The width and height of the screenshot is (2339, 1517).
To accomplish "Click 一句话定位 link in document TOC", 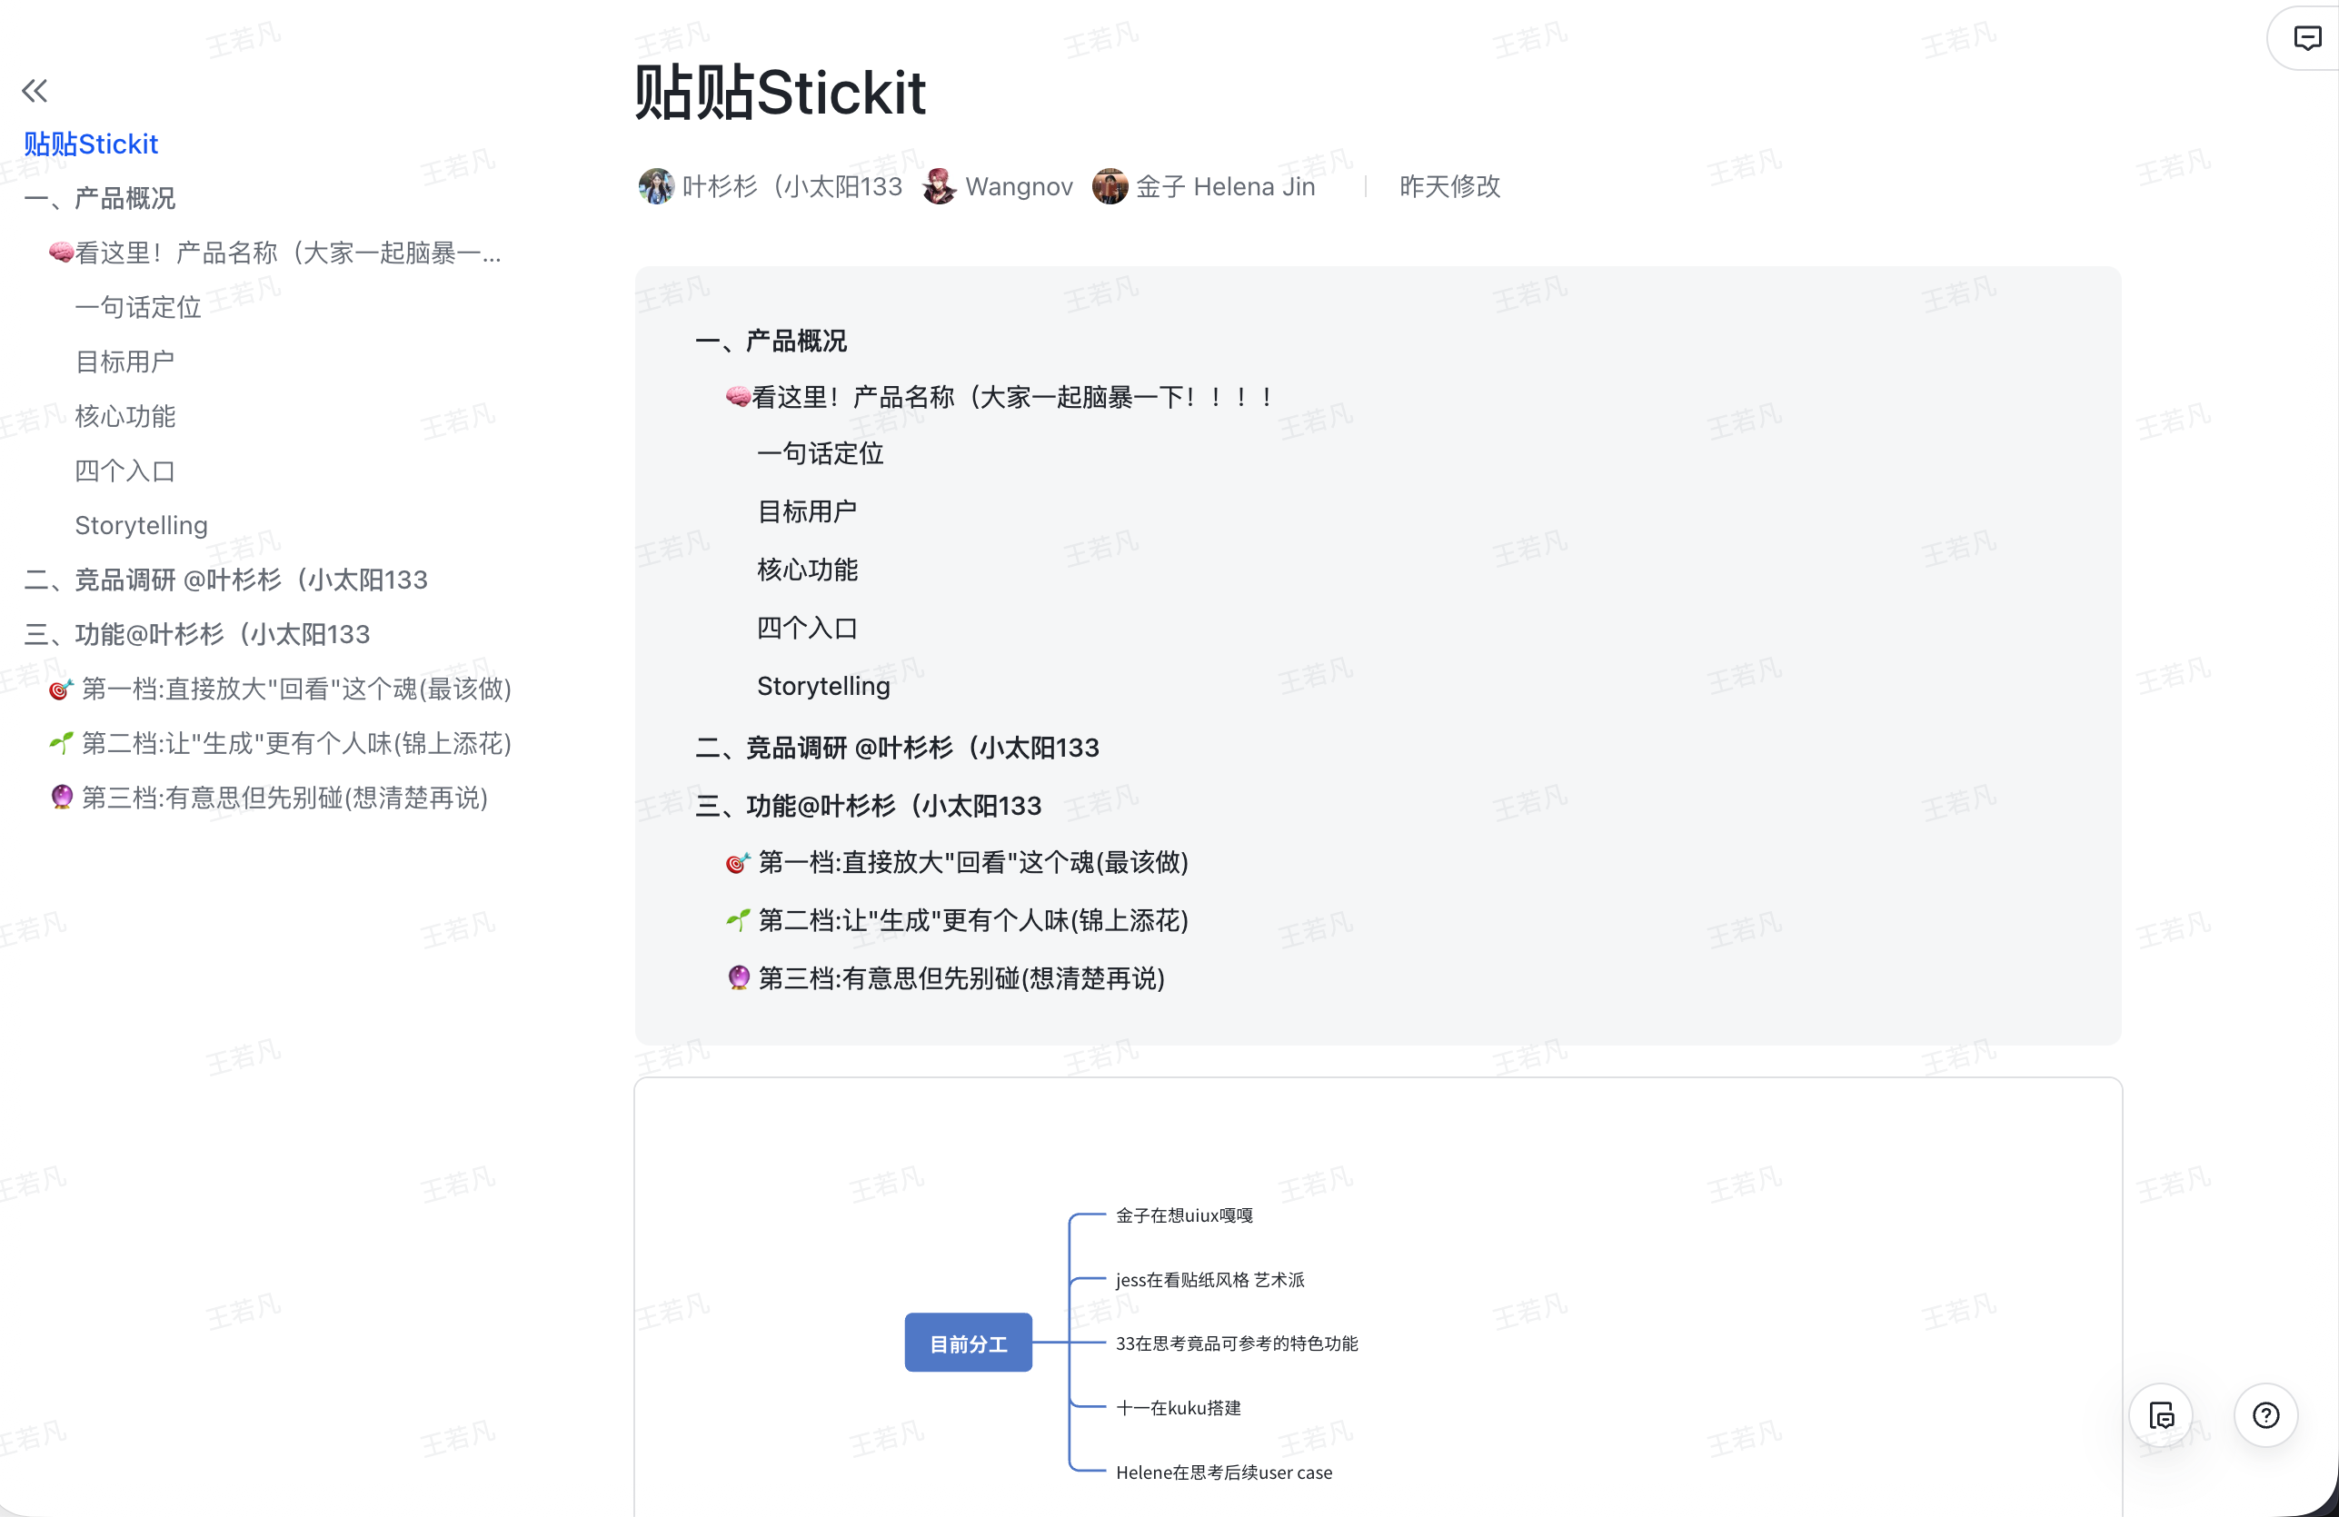I will pos(821,453).
